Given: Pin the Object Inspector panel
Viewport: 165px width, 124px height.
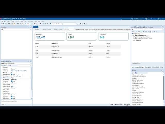Looking at the screenshot, I should (x=29, y=61).
